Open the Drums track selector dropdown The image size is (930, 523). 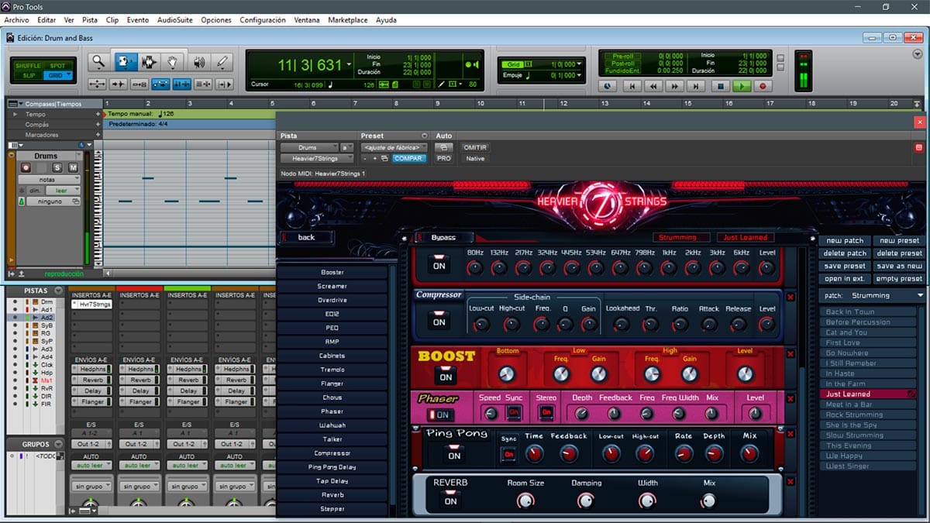(309, 147)
